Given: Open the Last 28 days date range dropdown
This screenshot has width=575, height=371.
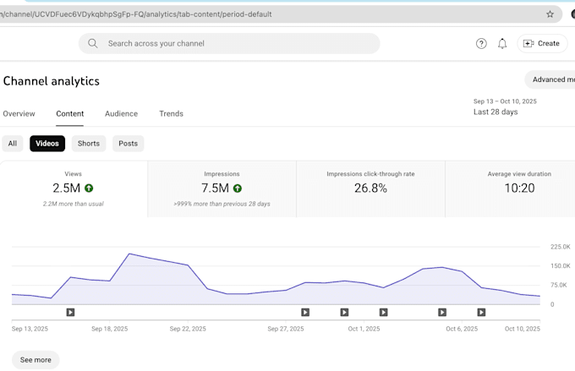Looking at the screenshot, I should [505, 106].
